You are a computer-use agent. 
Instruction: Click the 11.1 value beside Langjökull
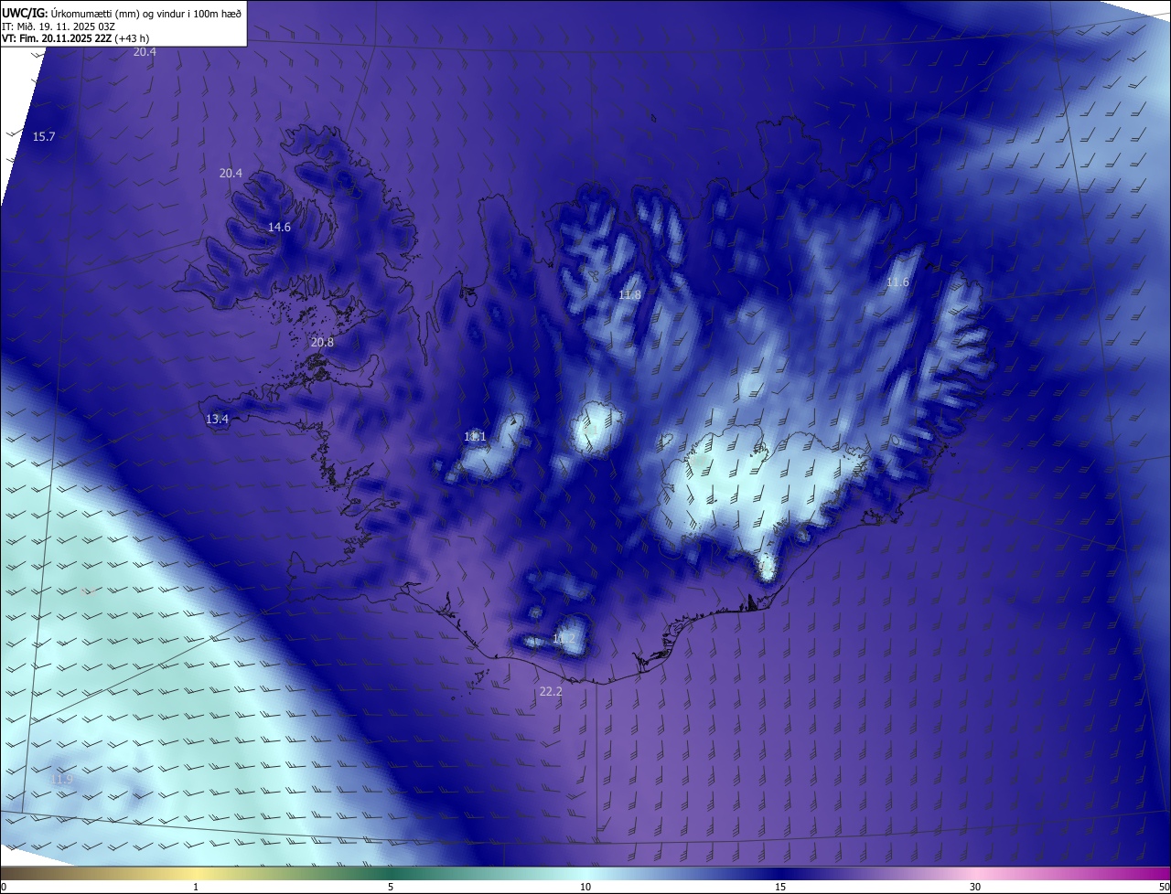tap(475, 437)
